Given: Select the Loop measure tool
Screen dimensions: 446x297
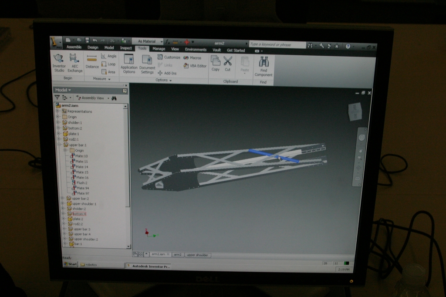Looking at the screenshot, I should pos(108,64).
